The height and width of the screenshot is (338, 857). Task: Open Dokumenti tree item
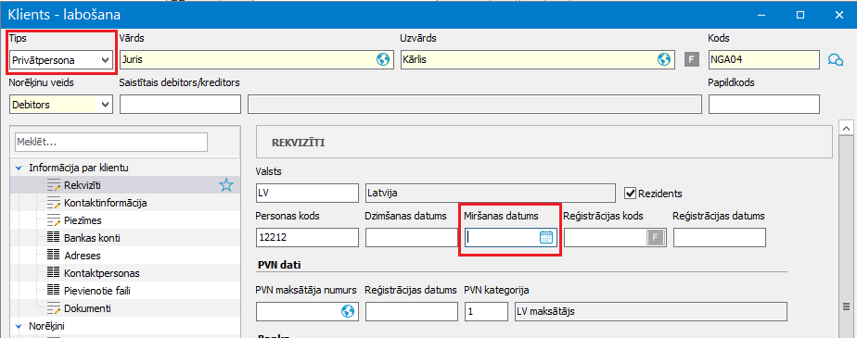click(87, 308)
